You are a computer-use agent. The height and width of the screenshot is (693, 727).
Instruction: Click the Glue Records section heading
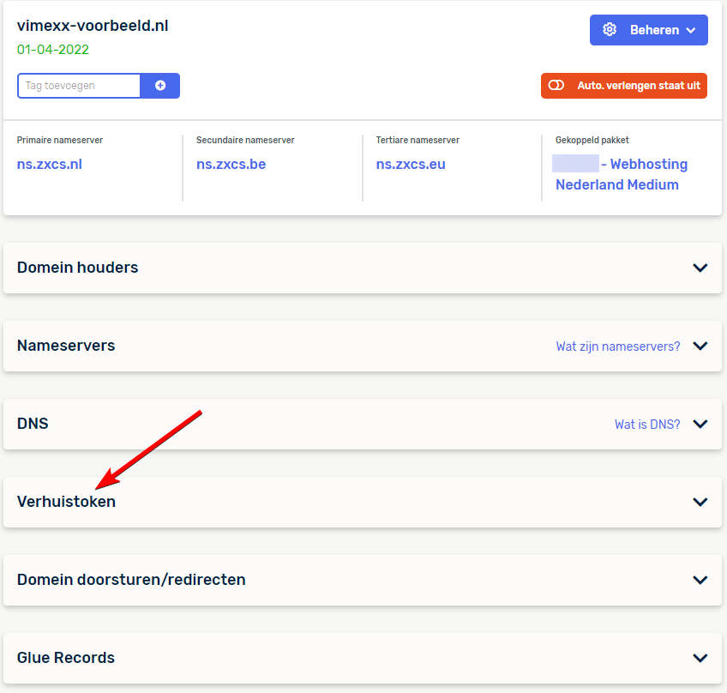(66, 658)
